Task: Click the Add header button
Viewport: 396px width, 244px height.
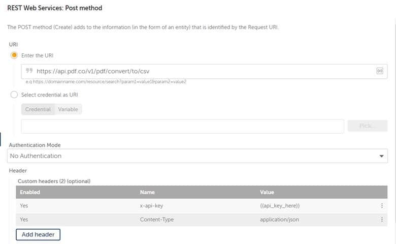Action: (x=38, y=235)
